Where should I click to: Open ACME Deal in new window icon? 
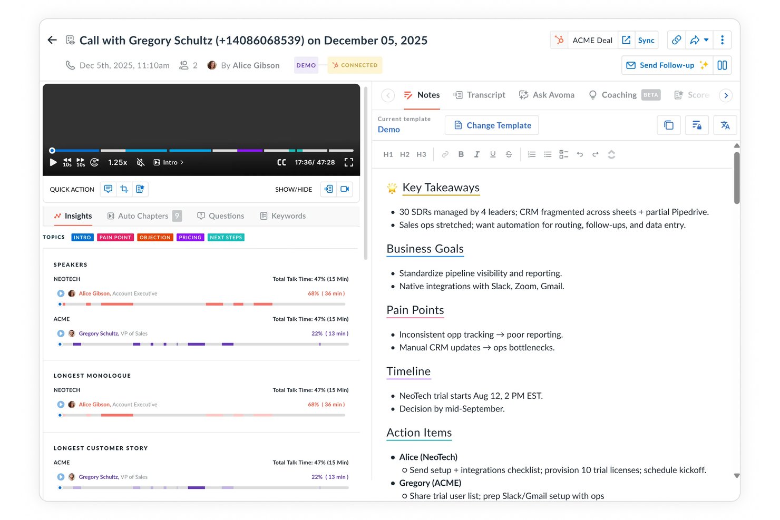626,40
